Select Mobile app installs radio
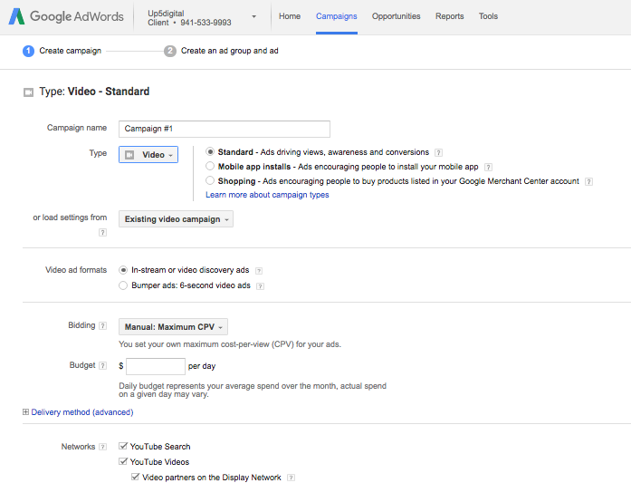This screenshot has width=631, height=483. (210, 166)
